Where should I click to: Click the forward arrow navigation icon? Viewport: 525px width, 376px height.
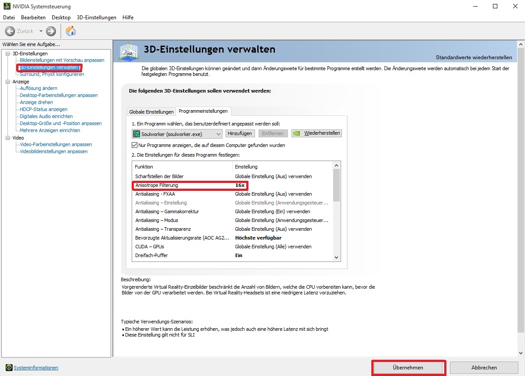51,31
